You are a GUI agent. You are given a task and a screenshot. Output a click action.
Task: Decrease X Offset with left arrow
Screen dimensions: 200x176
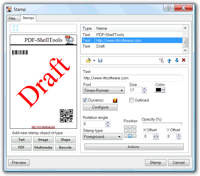[155, 136]
